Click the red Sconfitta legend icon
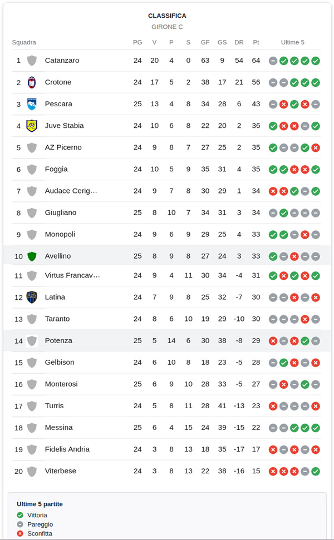 [x=20, y=533]
